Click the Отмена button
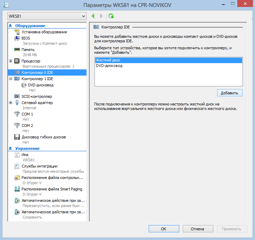This screenshot has height=240, width=255. (x=197, y=229)
